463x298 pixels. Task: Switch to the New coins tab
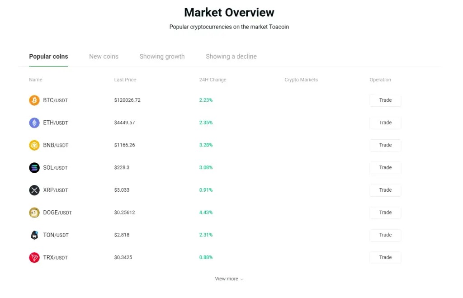(x=104, y=57)
